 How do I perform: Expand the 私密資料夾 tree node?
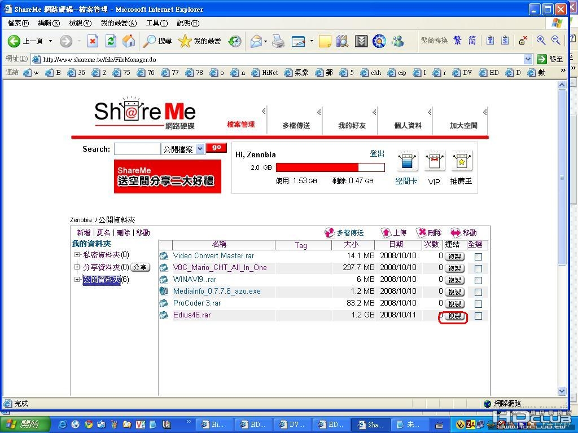tap(77, 254)
